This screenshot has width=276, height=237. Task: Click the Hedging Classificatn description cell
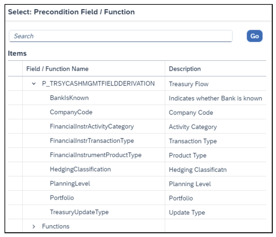tap(197, 169)
